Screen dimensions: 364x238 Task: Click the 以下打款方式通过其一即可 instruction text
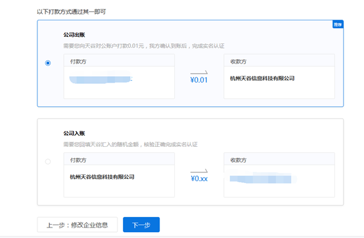[x=72, y=12]
